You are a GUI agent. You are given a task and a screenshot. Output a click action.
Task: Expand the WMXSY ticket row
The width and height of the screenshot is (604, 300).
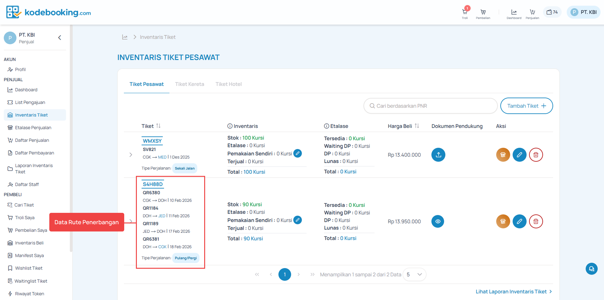(x=131, y=155)
